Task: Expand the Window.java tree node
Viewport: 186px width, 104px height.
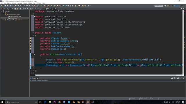Action: (7, 18)
